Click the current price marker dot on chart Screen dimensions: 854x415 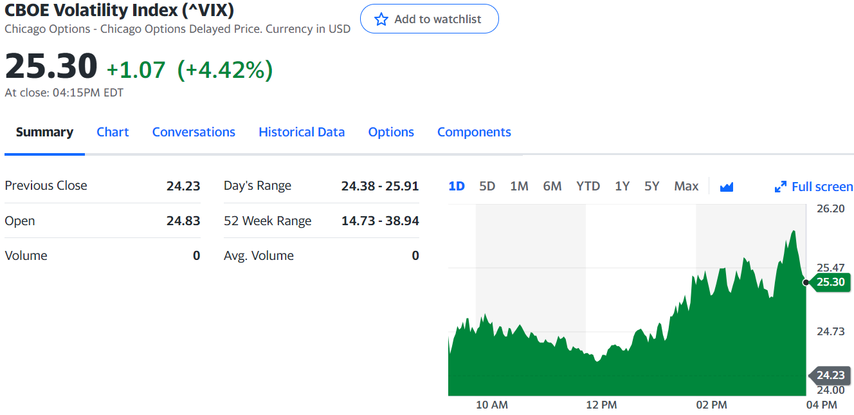tap(806, 282)
